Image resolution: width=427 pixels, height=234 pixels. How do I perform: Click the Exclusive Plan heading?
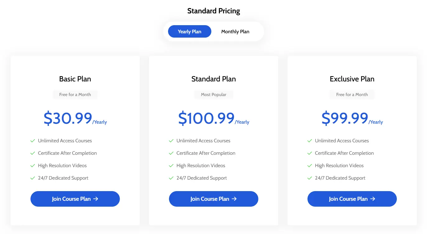click(x=352, y=79)
